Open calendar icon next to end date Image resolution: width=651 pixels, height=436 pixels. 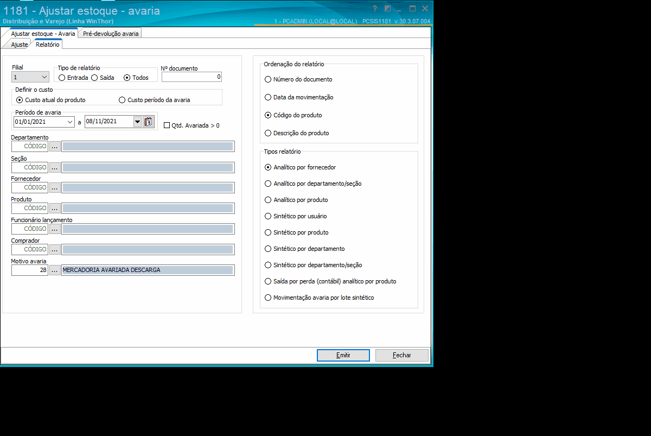[x=149, y=122]
